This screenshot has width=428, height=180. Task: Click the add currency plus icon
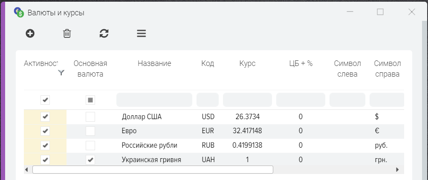30,34
